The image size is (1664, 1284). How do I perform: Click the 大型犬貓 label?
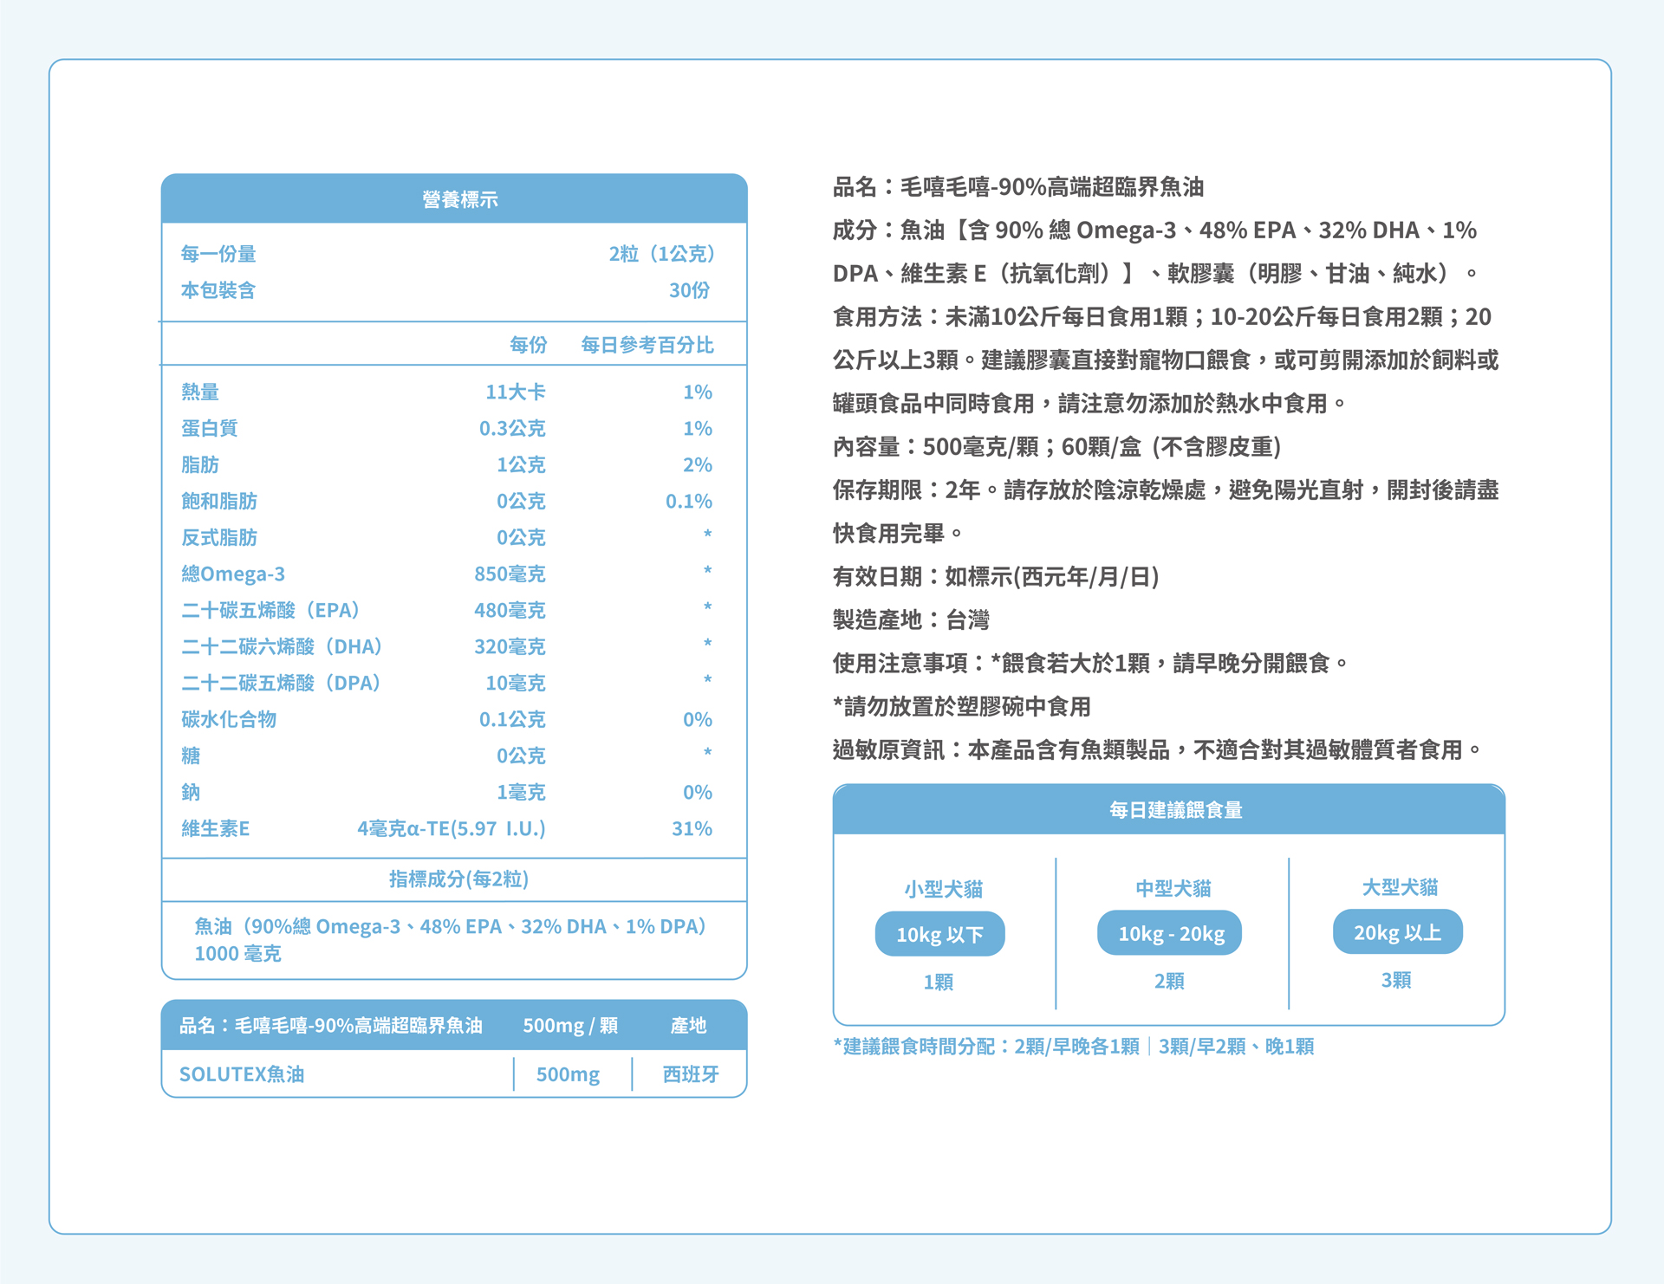[x=1400, y=887]
